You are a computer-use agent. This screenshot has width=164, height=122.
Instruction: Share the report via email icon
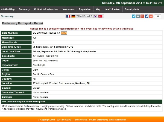[138, 16]
